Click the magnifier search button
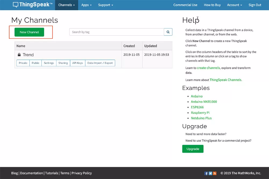This screenshot has height=179, width=269. tap(168, 32)
